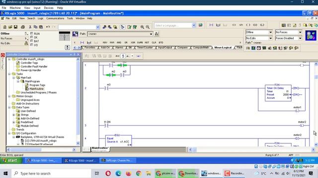Image resolution: width=318 pixels, height=178 pixels.
Task: Click the Timer On Delay t1 instruction block
Action: 278,93
